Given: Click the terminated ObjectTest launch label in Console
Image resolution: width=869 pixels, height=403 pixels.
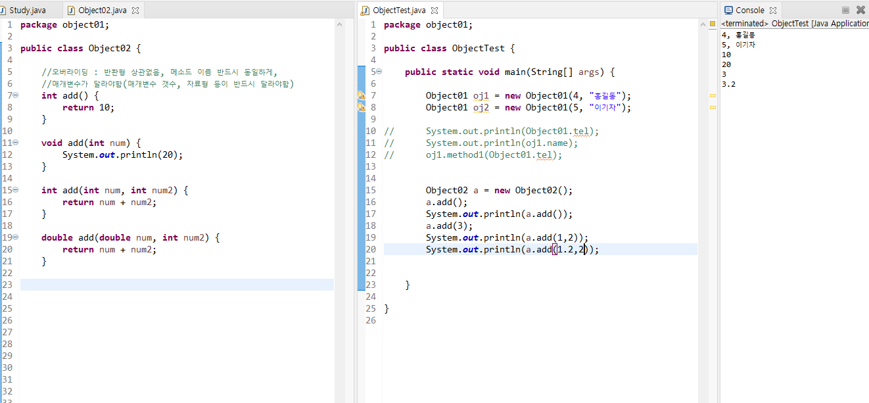Looking at the screenshot, I should (795, 24).
